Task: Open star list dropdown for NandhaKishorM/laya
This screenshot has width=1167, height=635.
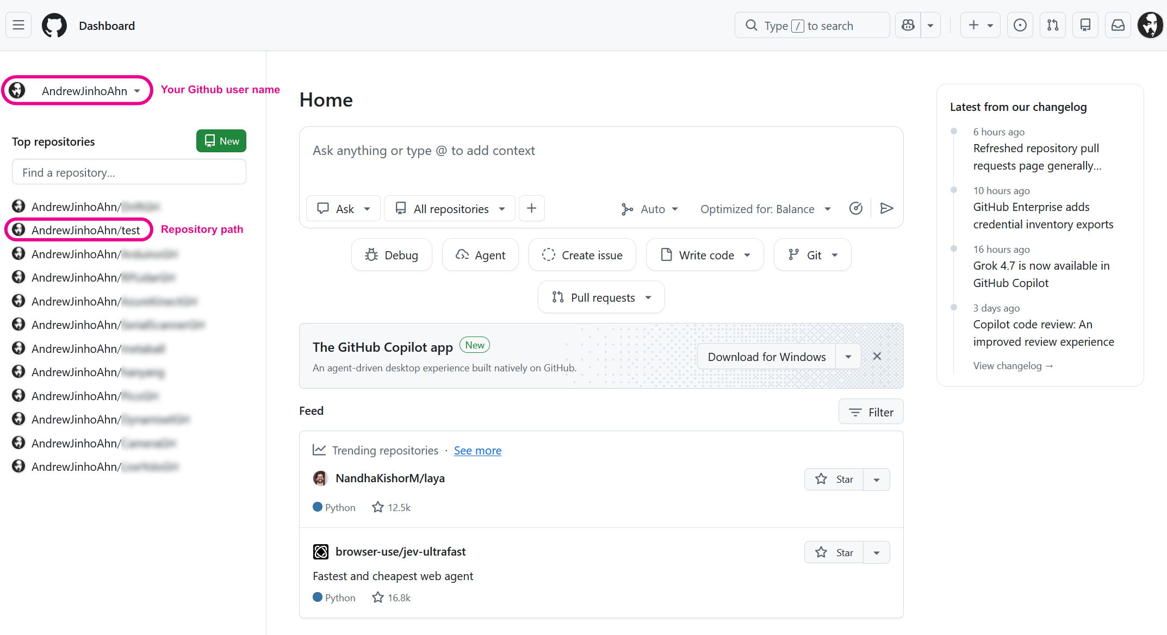Action: (x=877, y=480)
